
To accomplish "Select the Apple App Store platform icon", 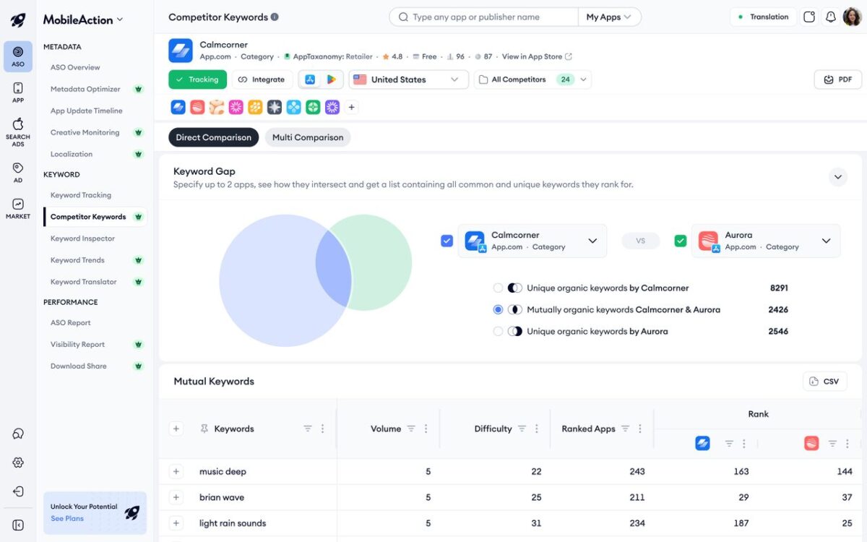I will 310,79.
